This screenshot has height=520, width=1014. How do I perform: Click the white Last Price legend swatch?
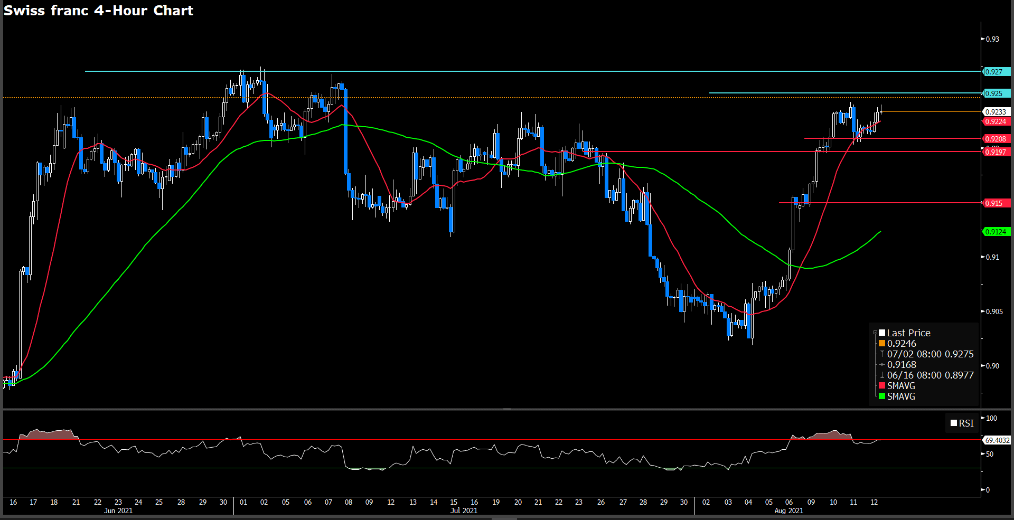click(x=882, y=333)
